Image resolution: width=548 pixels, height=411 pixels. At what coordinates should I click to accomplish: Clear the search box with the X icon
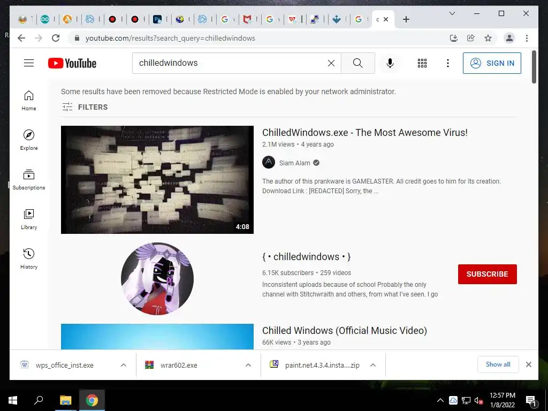tap(331, 63)
